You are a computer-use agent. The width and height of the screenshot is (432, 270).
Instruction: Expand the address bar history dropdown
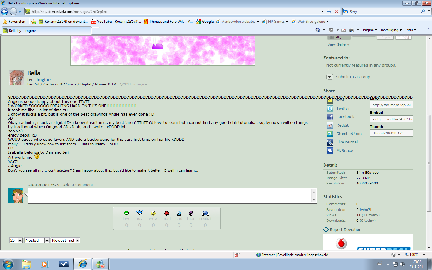click(322, 12)
